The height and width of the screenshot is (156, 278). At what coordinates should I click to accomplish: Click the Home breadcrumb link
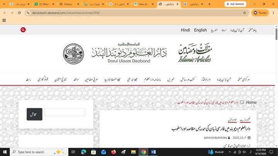pos(251,102)
